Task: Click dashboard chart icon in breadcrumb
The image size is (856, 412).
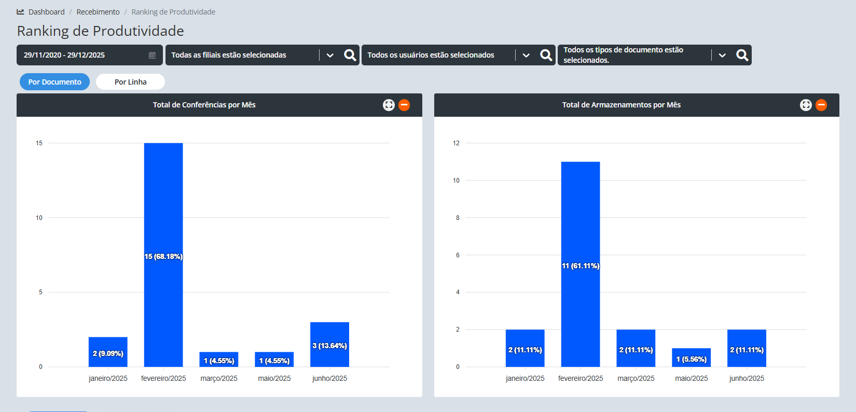Action: [x=21, y=12]
